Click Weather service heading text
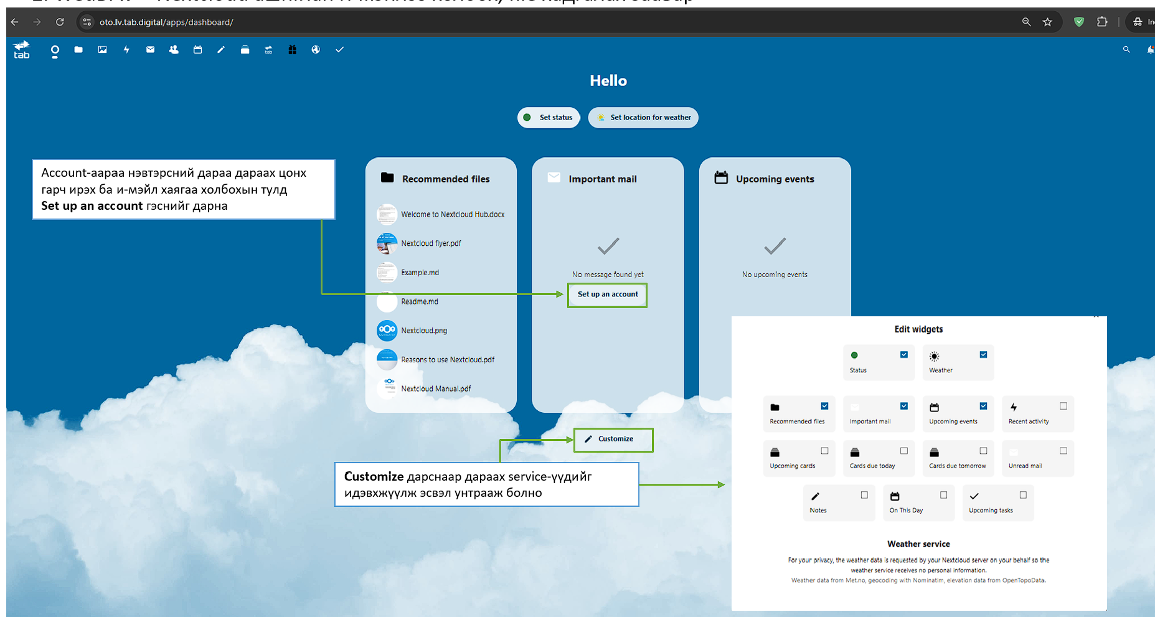1155x617 pixels. (918, 544)
